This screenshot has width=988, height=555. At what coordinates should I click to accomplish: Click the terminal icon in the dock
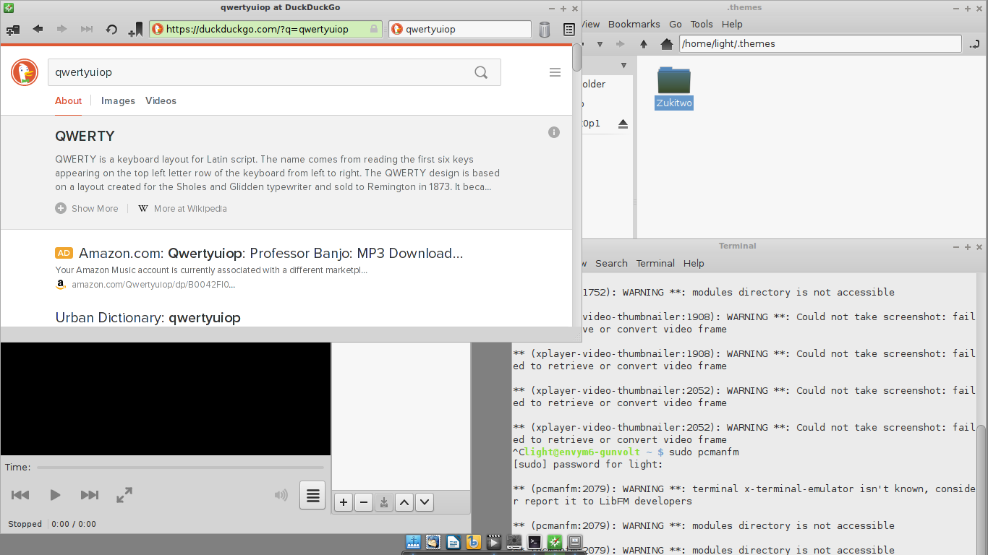[535, 541]
